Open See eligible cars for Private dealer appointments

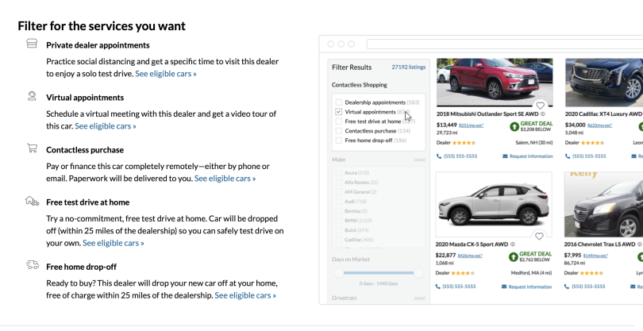tap(166, 73)
